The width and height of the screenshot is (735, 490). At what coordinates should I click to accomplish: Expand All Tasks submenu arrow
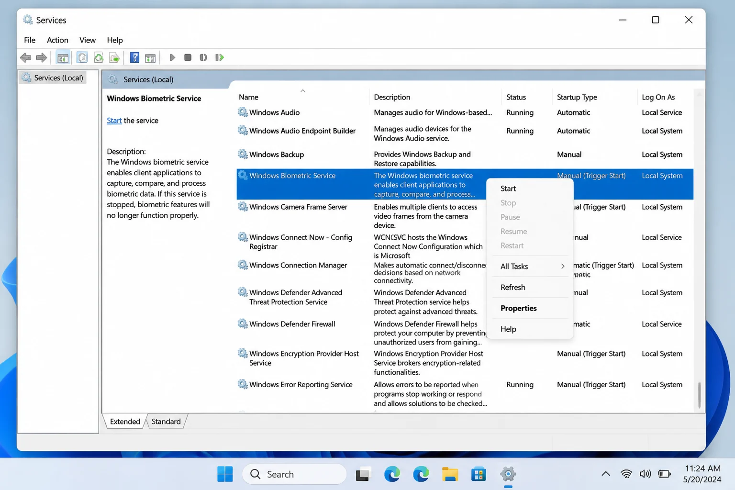pyautogui.click(x=563, y=266)
